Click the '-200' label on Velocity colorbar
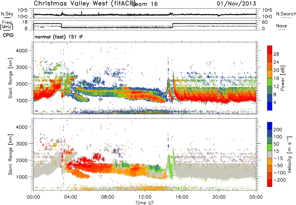 click(280, 180)
